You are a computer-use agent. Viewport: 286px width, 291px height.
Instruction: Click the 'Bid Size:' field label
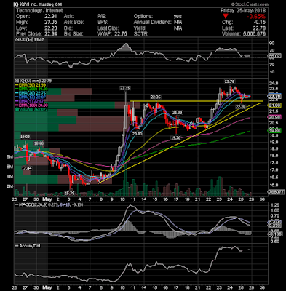[x=74, y=34]
